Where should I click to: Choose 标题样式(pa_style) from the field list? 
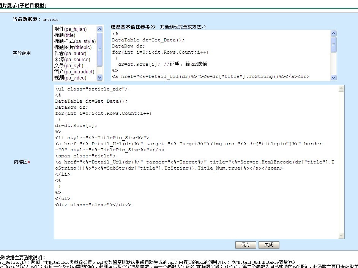click(75, 41)
